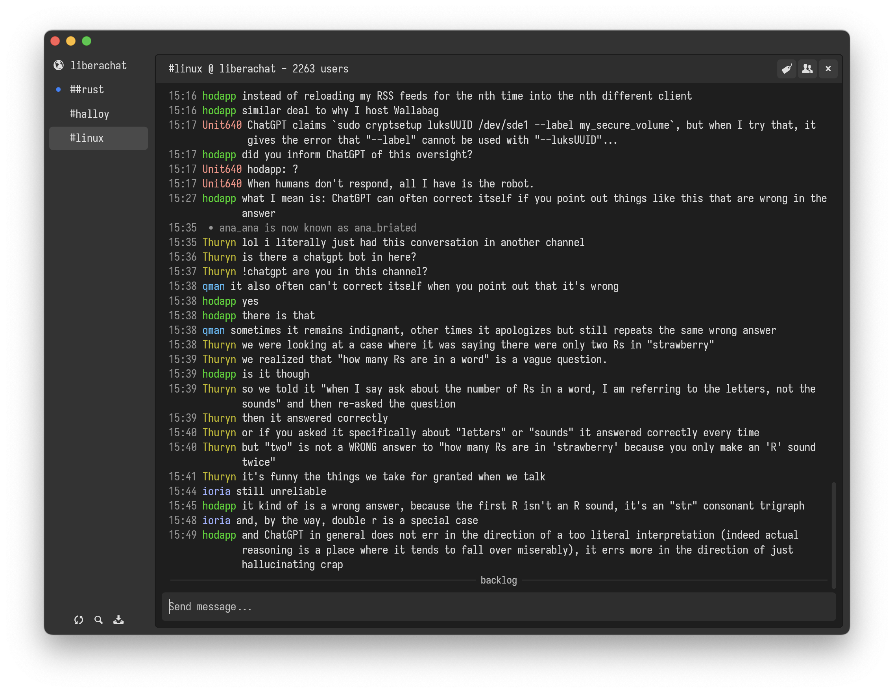Switch to the #halloy channel
This screenshot has width=894, height=693.
[x=89, y=114]
